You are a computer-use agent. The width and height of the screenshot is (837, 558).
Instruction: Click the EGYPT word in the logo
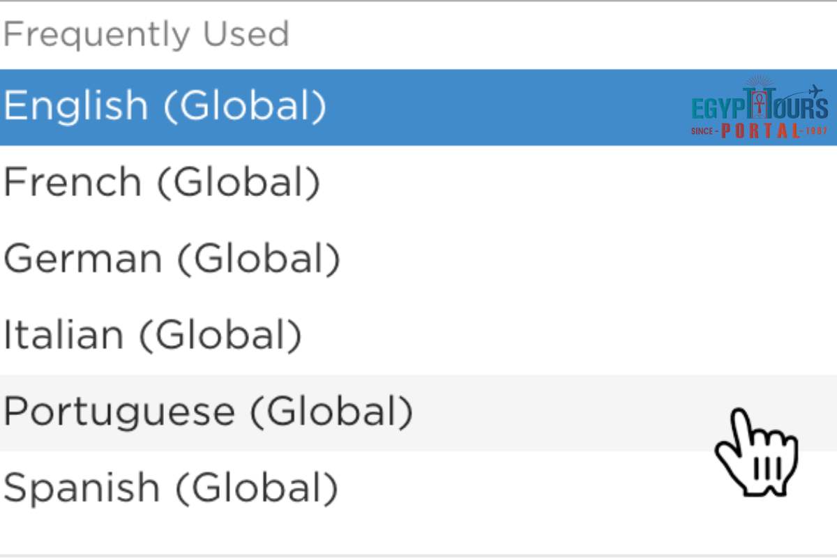tap(717, 109)
